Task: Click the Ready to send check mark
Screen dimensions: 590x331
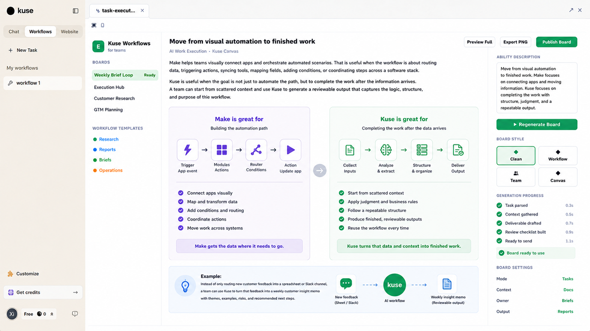Action: click(499, 241)
